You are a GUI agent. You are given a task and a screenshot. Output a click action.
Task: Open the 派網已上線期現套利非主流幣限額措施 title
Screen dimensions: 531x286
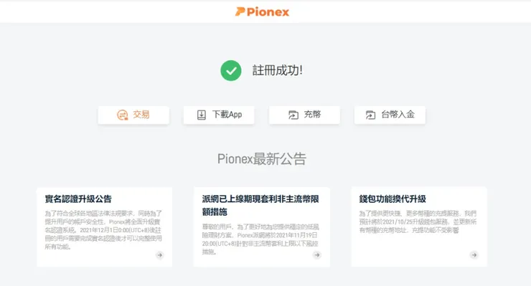tap(260, 206)
